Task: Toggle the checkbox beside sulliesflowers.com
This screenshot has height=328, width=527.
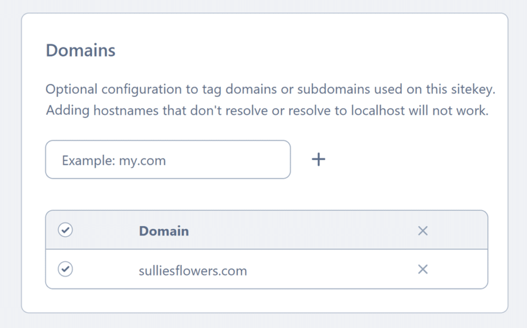Action: click(x=65, y=269)
